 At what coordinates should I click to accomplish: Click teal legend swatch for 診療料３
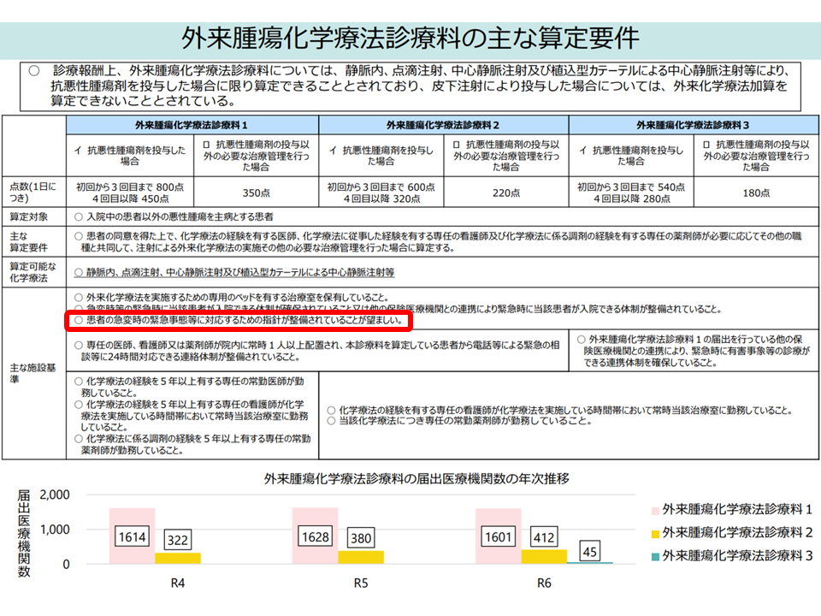coord(652,554)
